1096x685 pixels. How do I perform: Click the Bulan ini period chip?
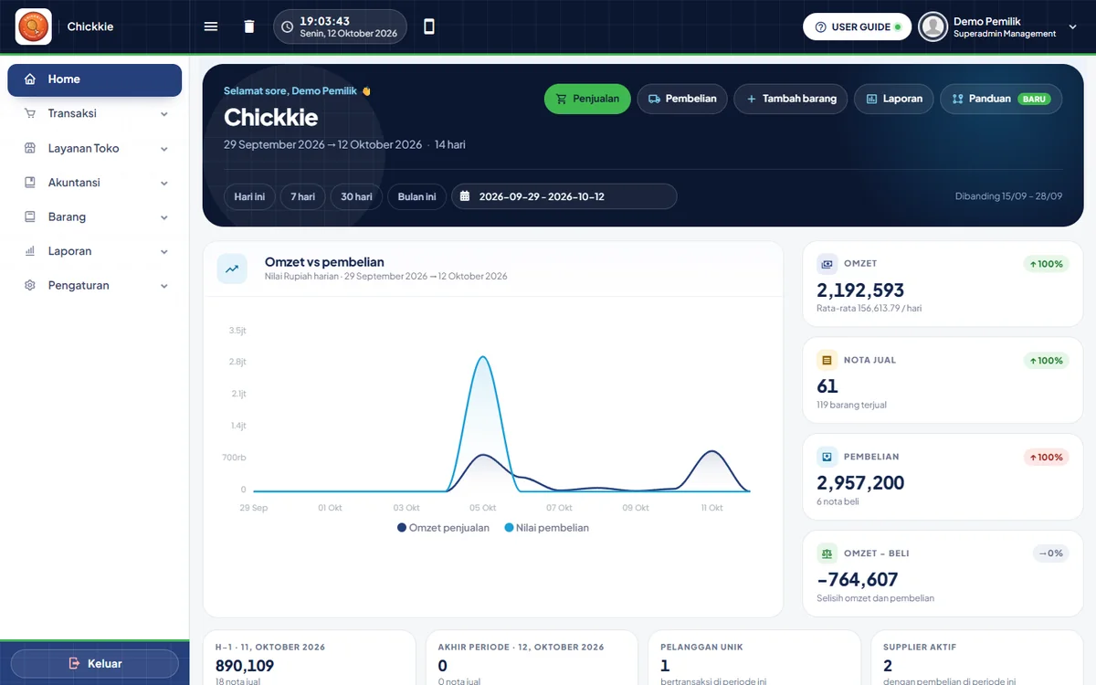[x=416, y=196]
